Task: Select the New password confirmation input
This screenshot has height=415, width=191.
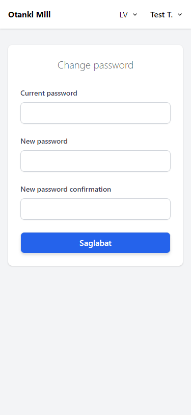Action: [96, 209]
